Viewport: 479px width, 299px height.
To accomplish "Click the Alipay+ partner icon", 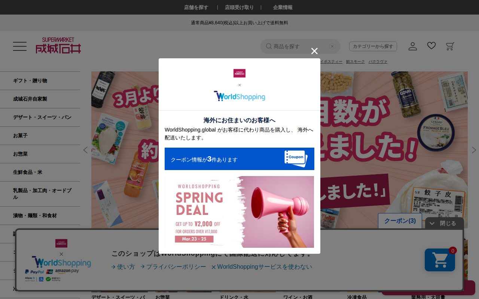I will tap(30, 279).
